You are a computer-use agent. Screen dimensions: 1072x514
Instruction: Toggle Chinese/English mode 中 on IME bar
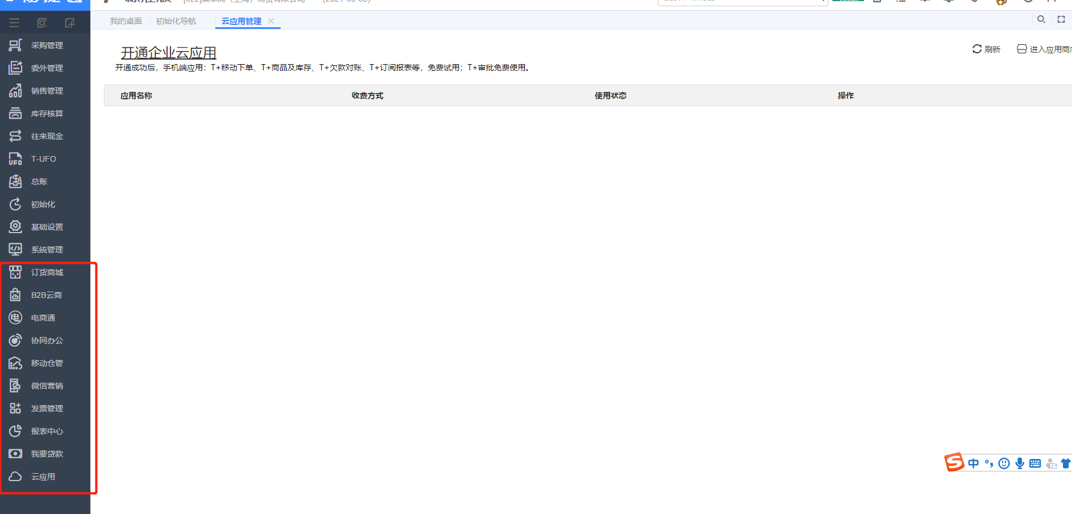point(974,464)
